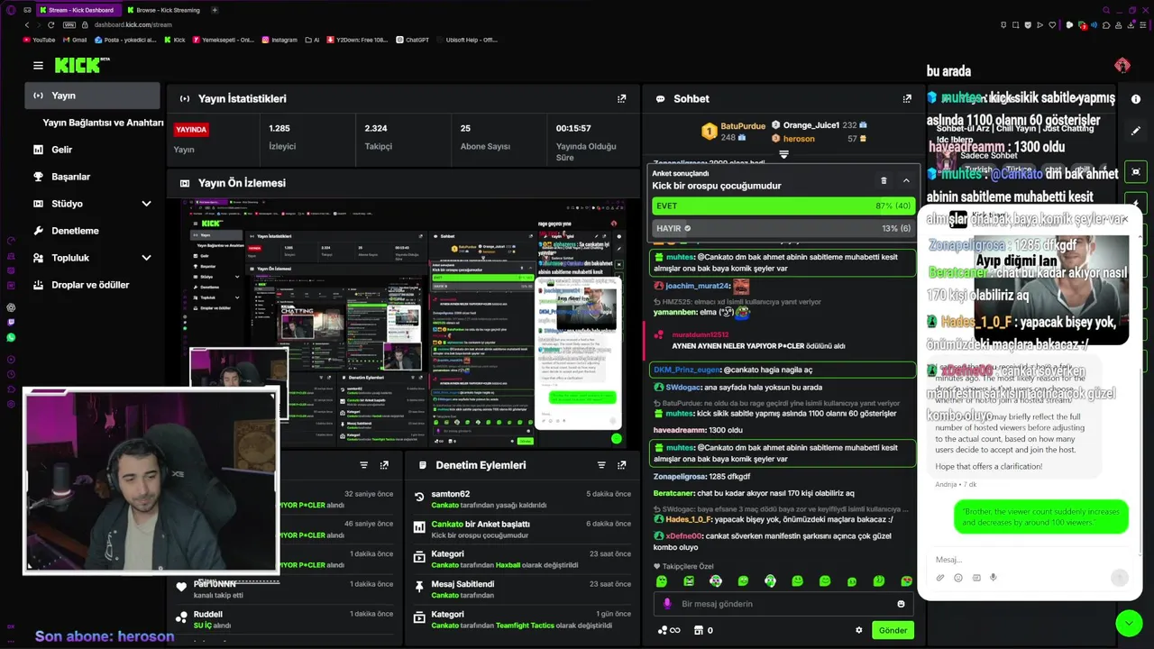This screenshot has width=1154, height=649.
Task: Click the info icon in right sidebar
Action: [1136, 99]
